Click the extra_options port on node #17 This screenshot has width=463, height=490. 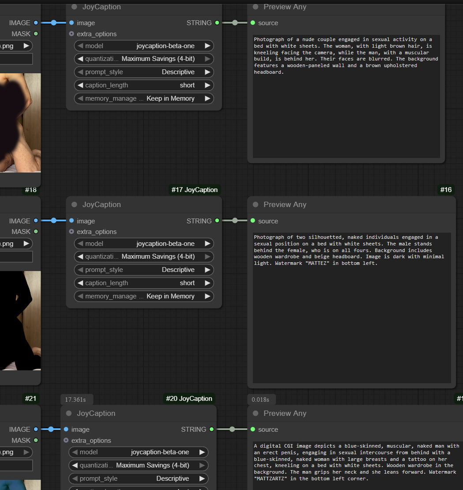click(x=72, y=232)
